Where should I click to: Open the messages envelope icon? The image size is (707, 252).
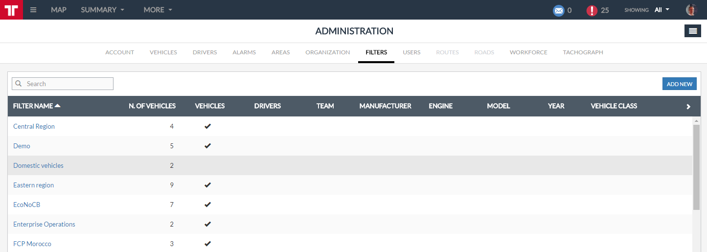(x=558, y=10)
